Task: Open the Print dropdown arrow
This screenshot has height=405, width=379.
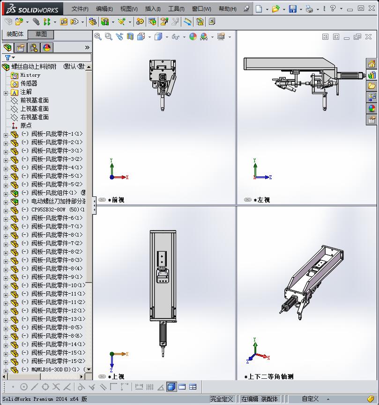Action: pos(318,9)
